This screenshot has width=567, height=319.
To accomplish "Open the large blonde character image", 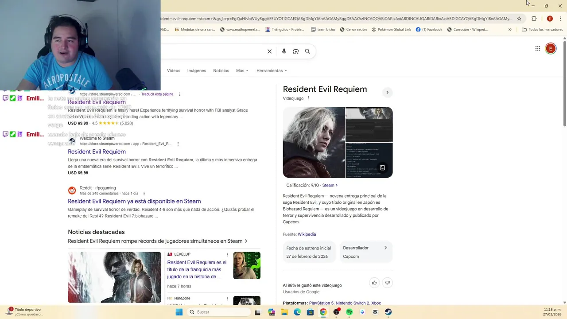I will coord(314,142).
